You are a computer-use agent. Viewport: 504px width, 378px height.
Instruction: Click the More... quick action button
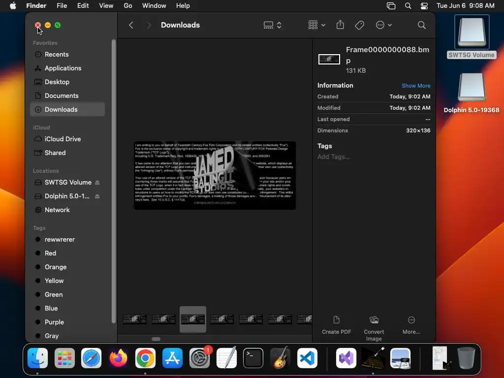[411, 325]
